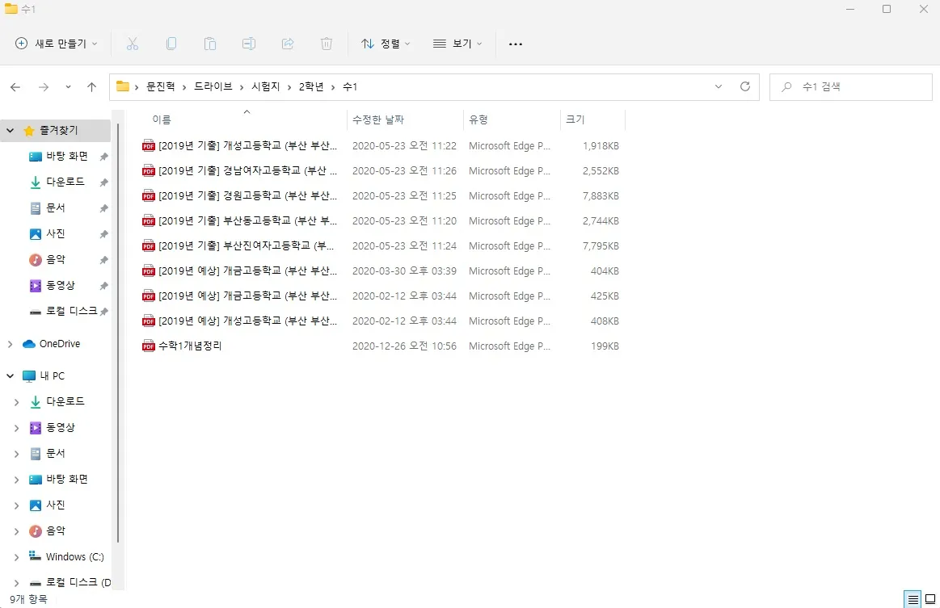Select the 부산진여자고등학교 PDF file
The width and height of the screenshot is (940, 608).
[x=238, y=245]
